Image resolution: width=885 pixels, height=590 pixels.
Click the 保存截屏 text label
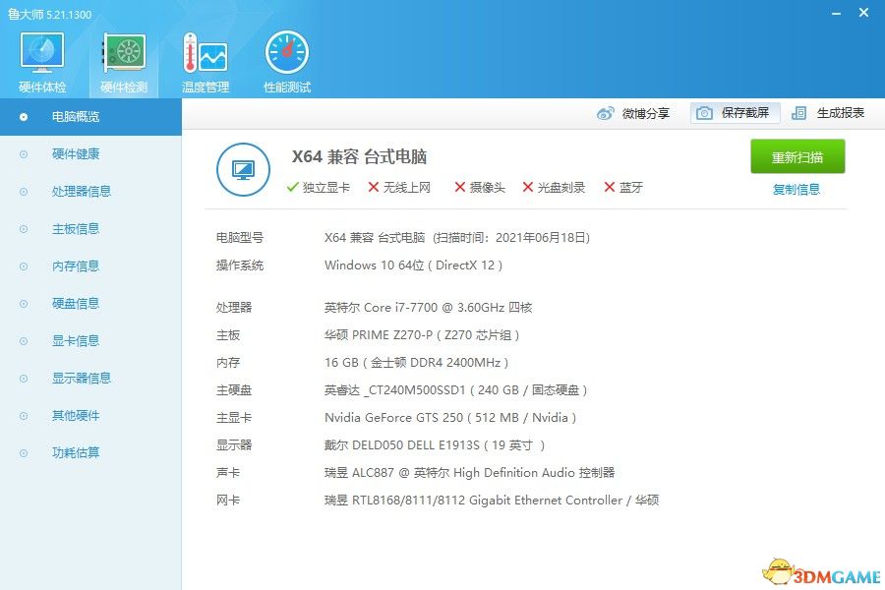(745, 113)
